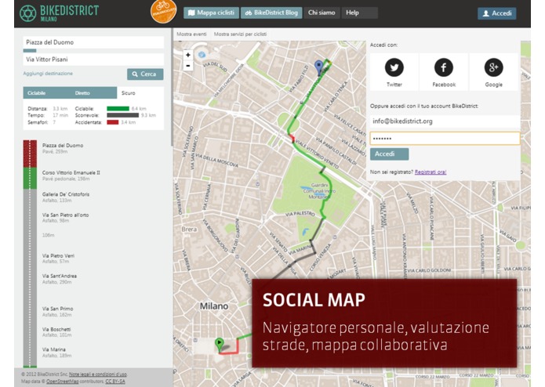Click the Brera district label on the map

(190, 229)
